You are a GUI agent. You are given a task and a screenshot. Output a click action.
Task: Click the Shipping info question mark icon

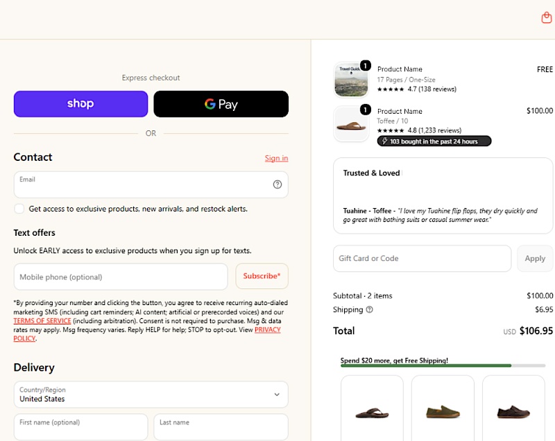point(369,310)
